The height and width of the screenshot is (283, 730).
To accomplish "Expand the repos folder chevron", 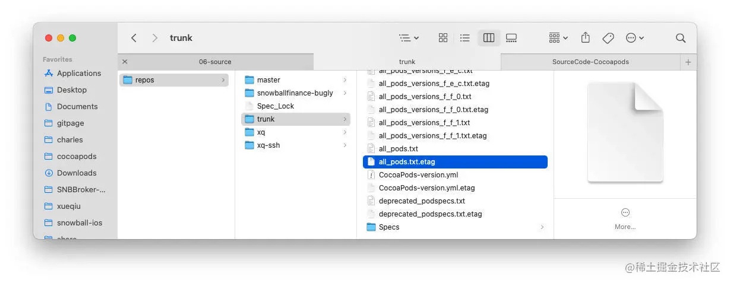I will 223,80.
